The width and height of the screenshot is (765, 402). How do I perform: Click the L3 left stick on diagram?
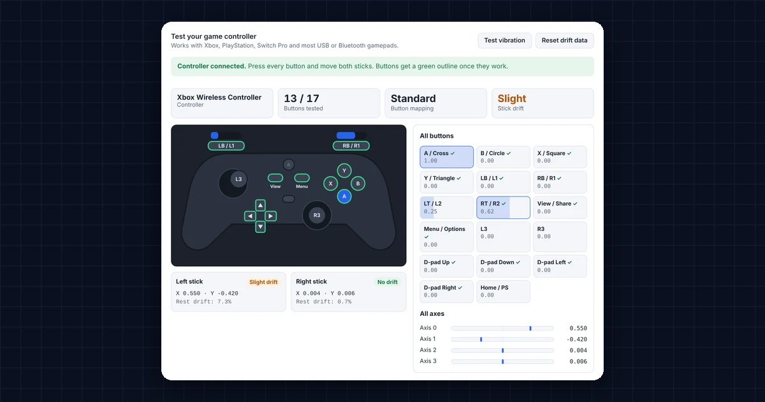click(238, 179)
